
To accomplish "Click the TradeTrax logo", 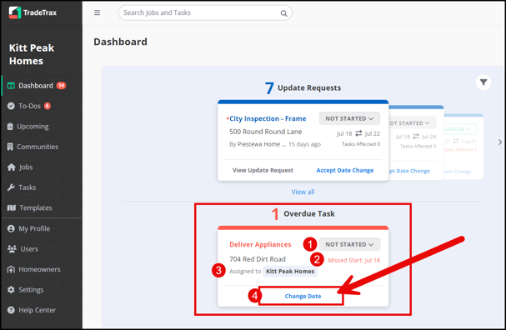I will (x=33, y=12).
